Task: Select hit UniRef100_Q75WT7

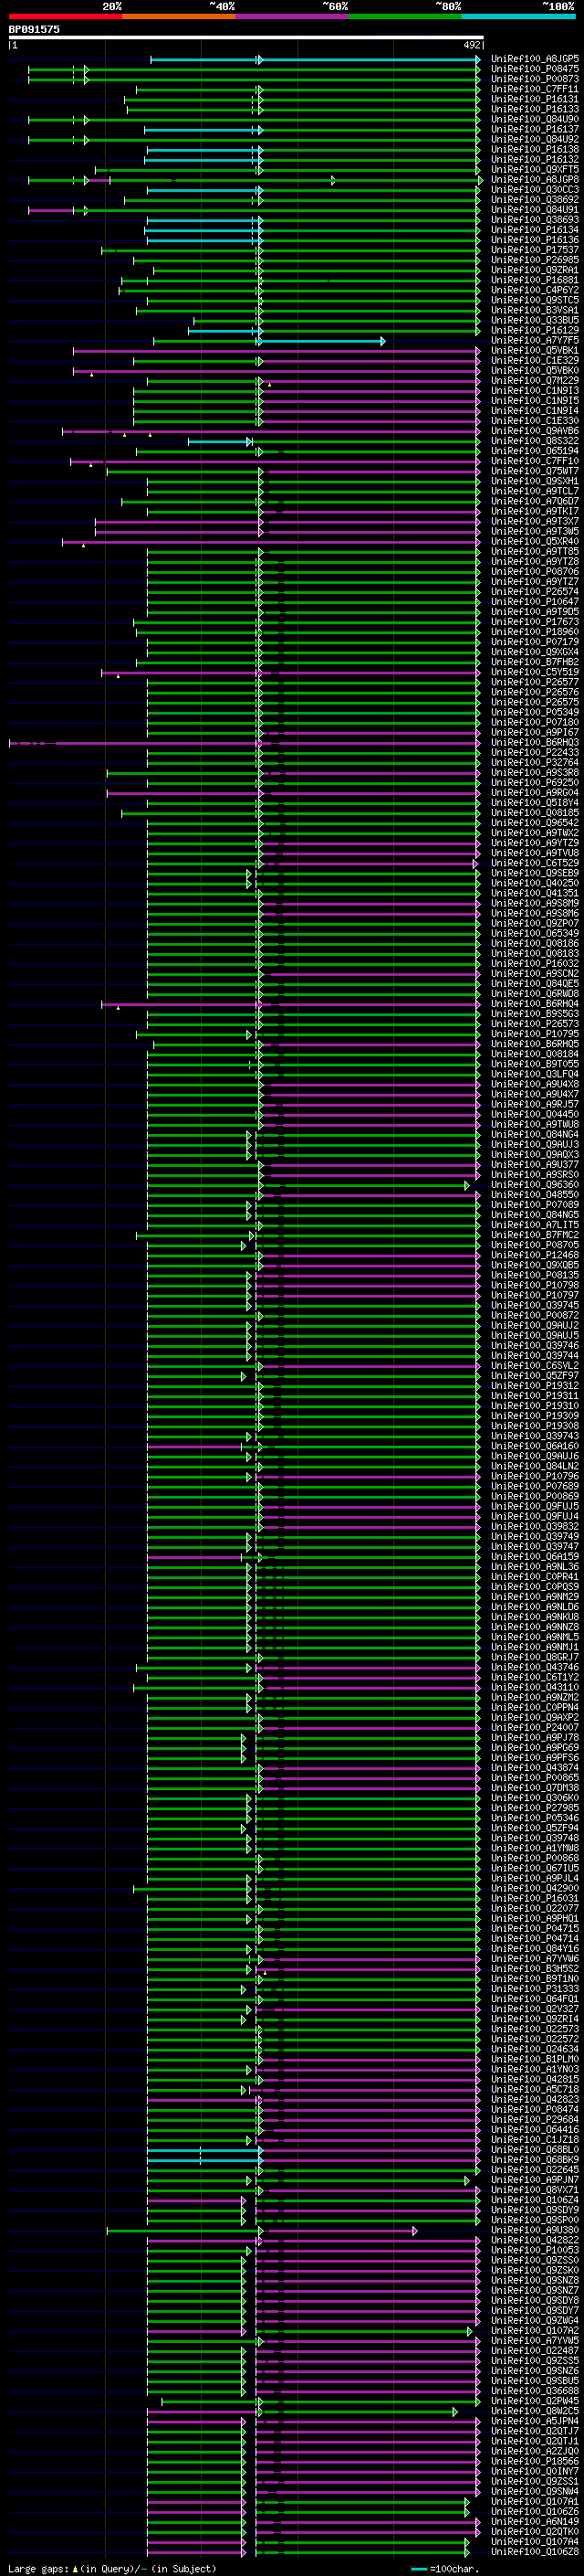Action: (534, 471)
